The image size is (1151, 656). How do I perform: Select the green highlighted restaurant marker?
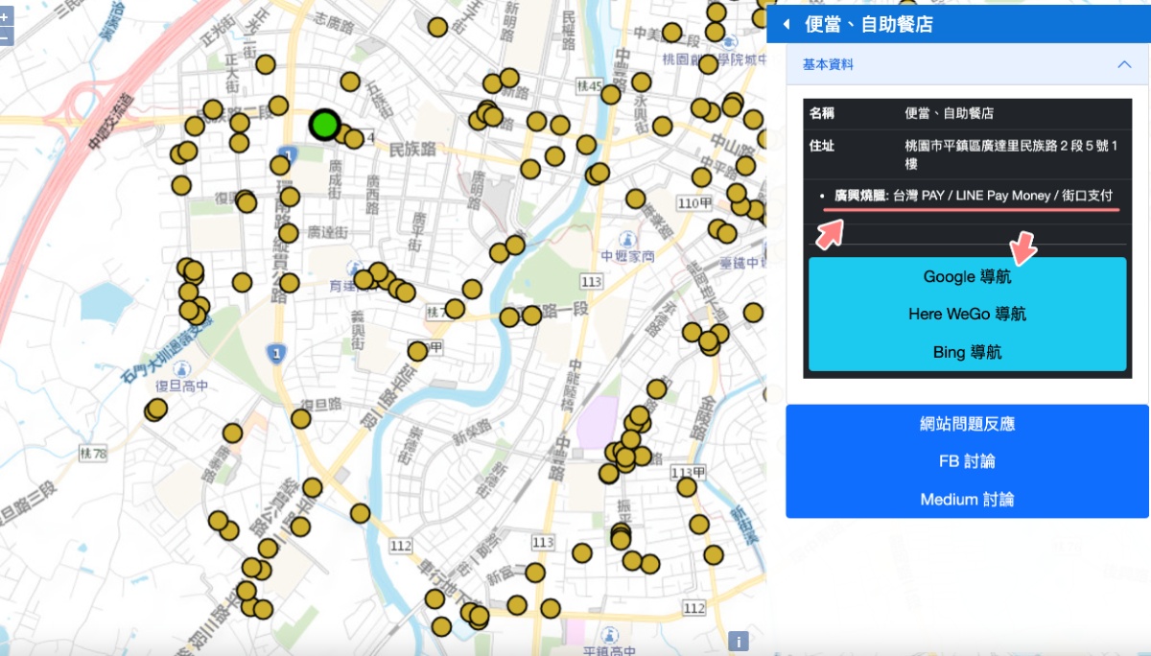[324, 123]
